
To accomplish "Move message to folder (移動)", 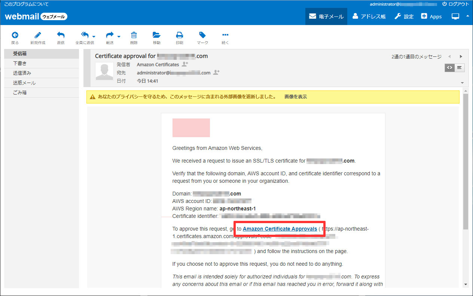I will coord(156,38).
